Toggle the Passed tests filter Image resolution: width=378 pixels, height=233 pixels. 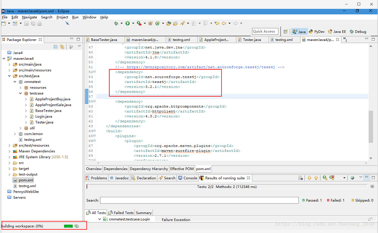312,200
